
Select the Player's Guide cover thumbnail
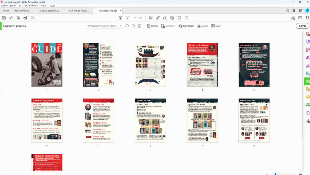coord(47,65)
